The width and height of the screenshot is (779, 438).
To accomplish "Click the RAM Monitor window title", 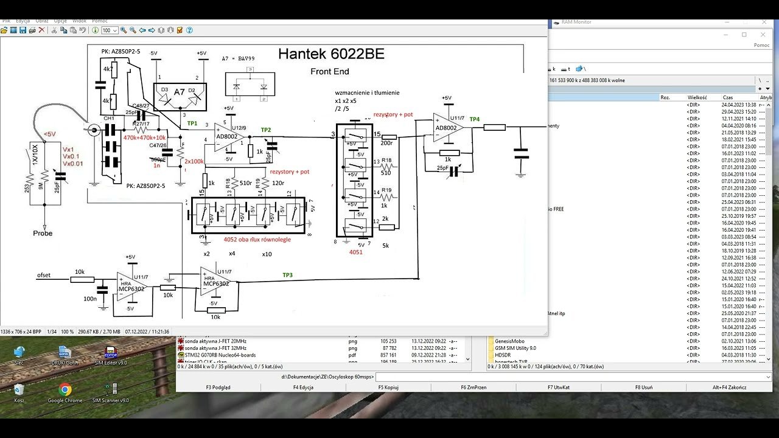I will (576, 22).
